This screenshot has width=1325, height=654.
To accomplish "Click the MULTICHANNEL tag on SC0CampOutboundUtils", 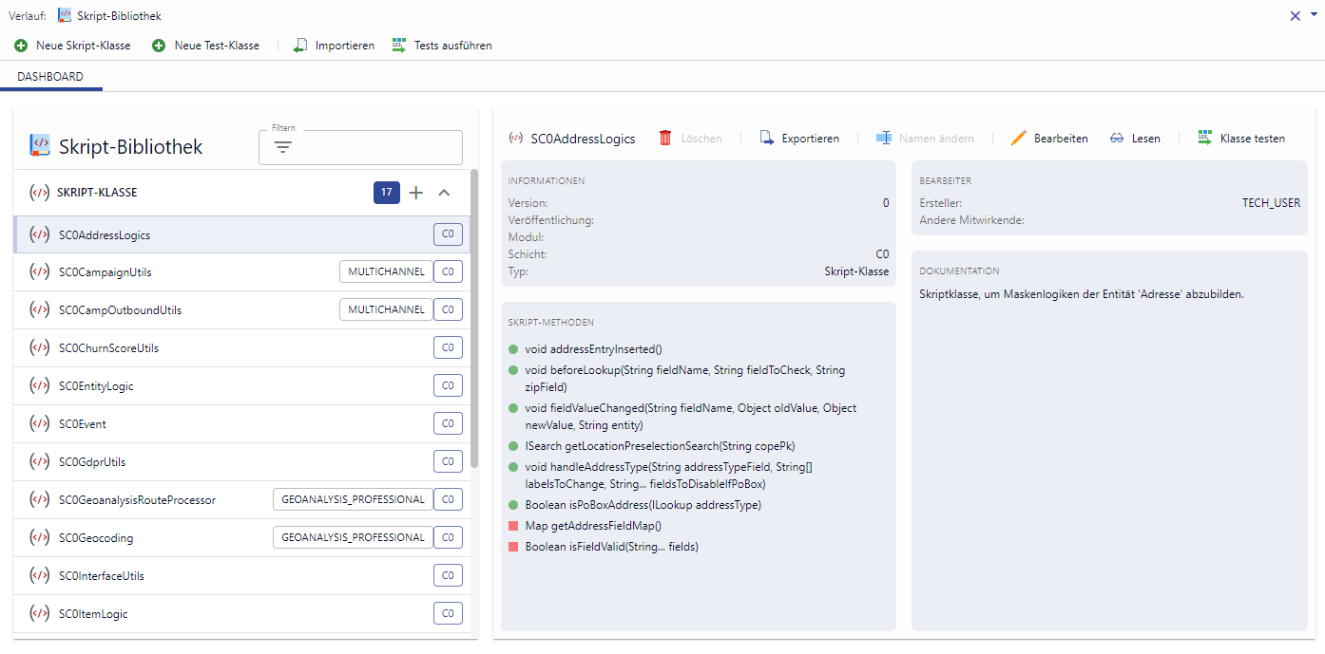I will click(386, 310).
